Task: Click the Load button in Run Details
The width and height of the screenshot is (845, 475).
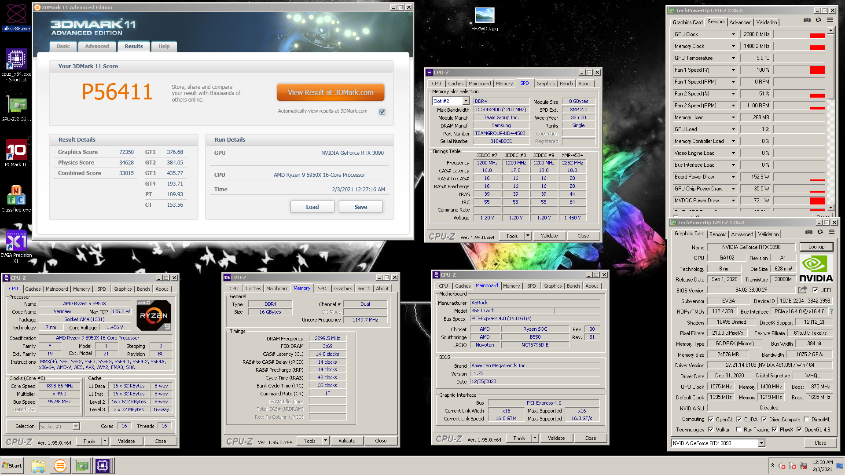Action: (x=312, y=207)
